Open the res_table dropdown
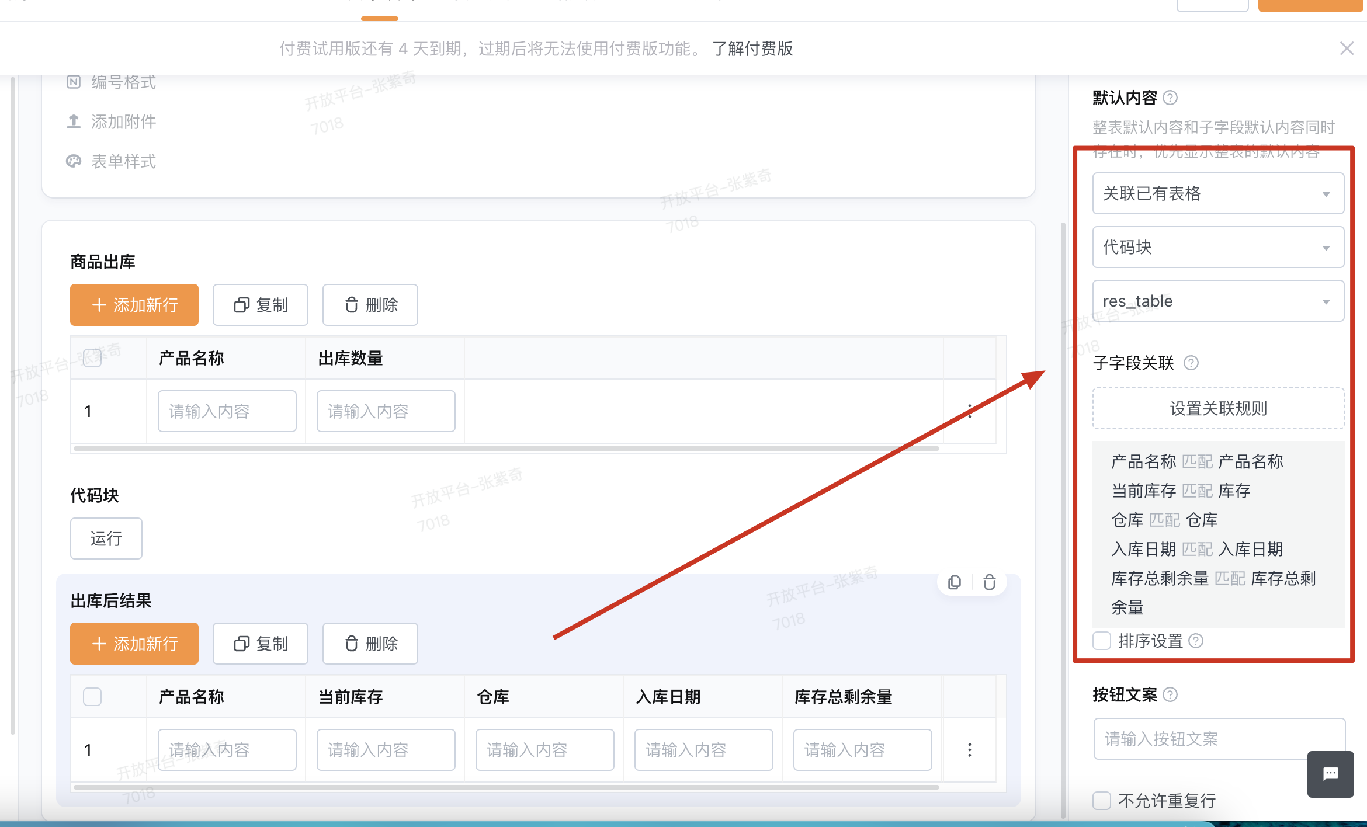The height and width of the screenshot is (827, 1367). 1219,301
